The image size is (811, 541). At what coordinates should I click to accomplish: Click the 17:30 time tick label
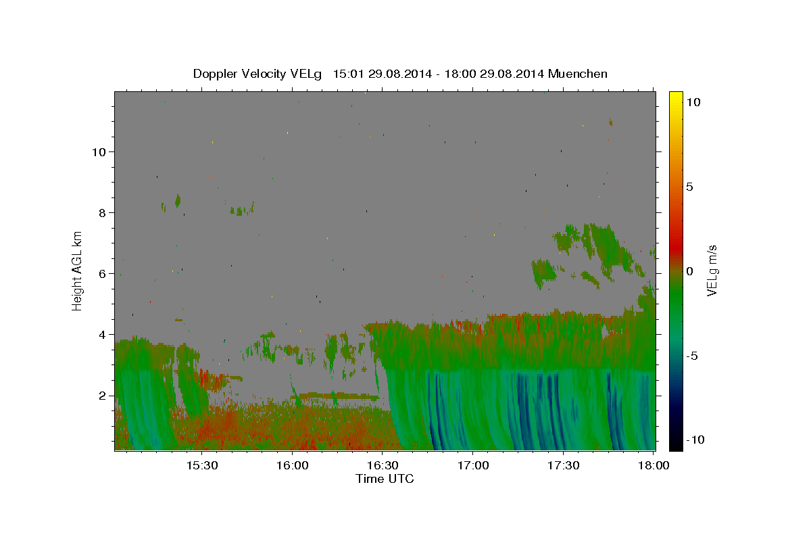coord(563,465)
